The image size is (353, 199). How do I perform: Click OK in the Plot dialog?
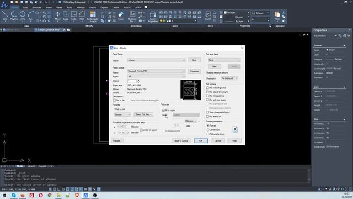pyautogui.click(x=201, y=141)
